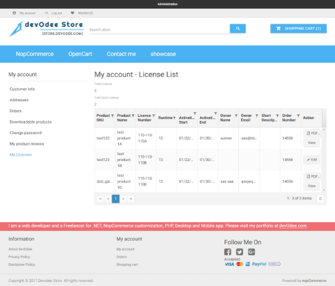Select Downloadable products in sidebar
The height and width of the screenshot is (286, 335).
(31, 122)
